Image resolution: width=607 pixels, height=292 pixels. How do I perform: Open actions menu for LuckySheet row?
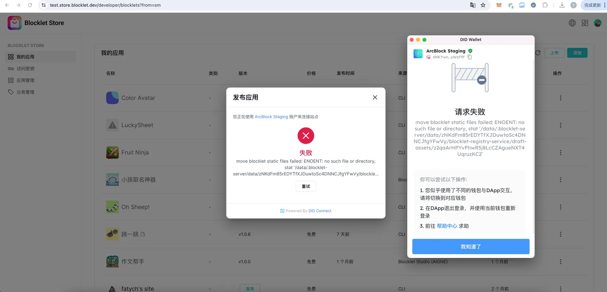coord(560,125)
